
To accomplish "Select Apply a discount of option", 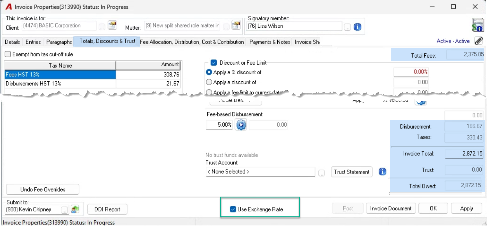I will coord(209,82).
